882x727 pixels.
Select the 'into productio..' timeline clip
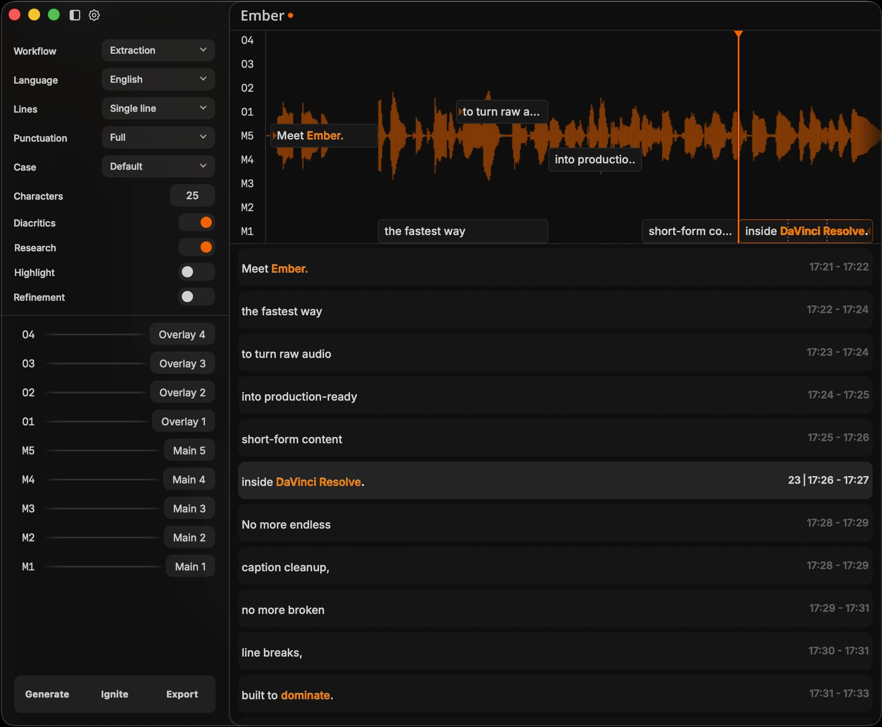pos(595,160)
